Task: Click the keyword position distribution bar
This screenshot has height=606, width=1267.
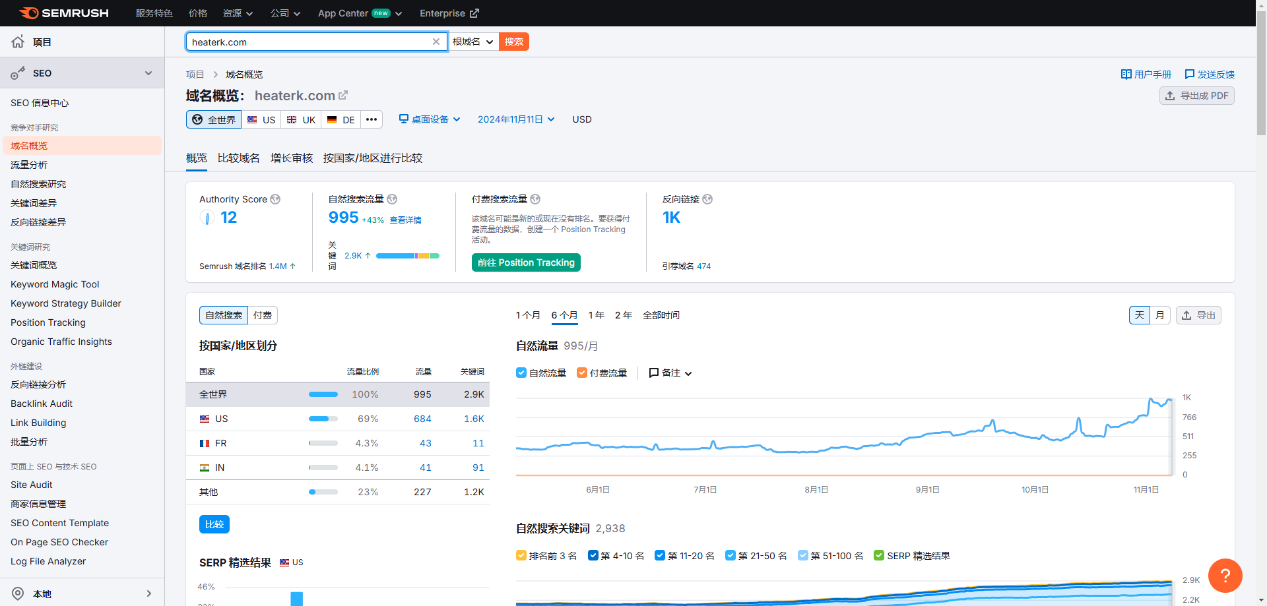Action: [x=408, y=256]
